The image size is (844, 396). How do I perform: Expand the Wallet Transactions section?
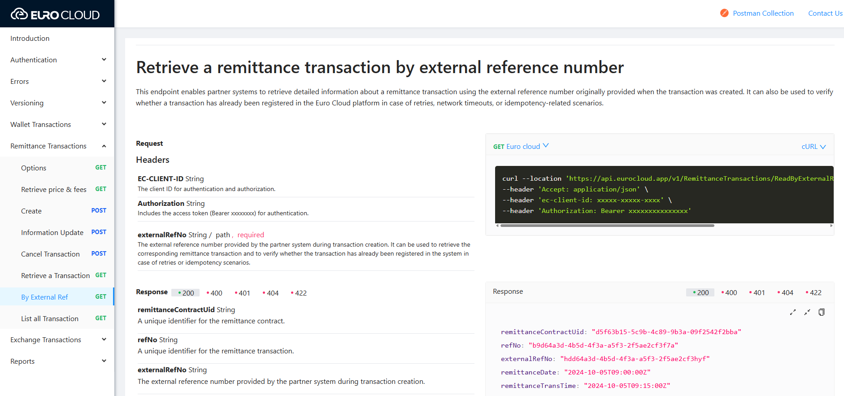point(57,124)
